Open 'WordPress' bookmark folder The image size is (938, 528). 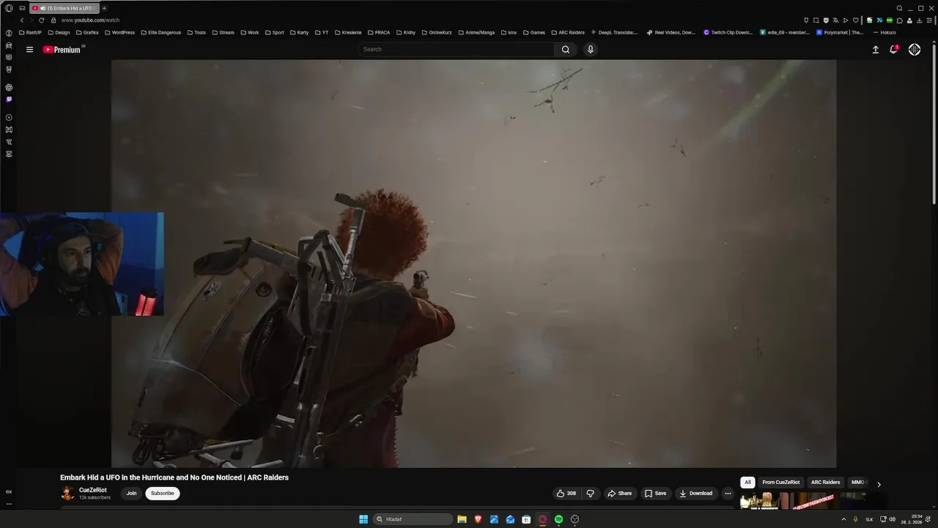[x=119, y=32]
